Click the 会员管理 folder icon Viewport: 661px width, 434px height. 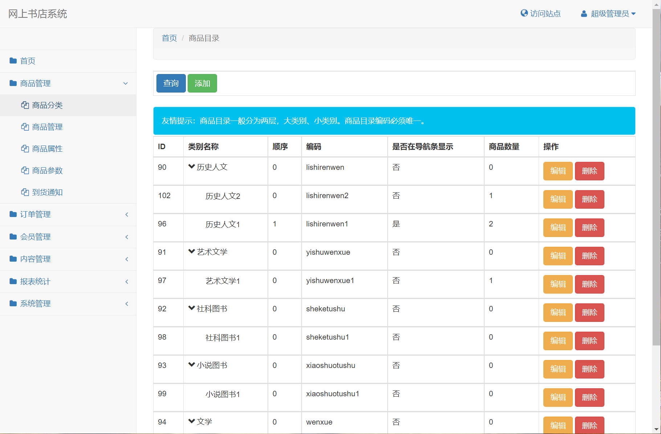(13, 237)
